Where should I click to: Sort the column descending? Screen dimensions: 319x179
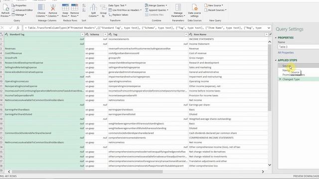point(84,10)
